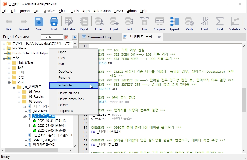Open the Automation menu
The height and width of the screenshot is (160, 247).
click(102, 11)
